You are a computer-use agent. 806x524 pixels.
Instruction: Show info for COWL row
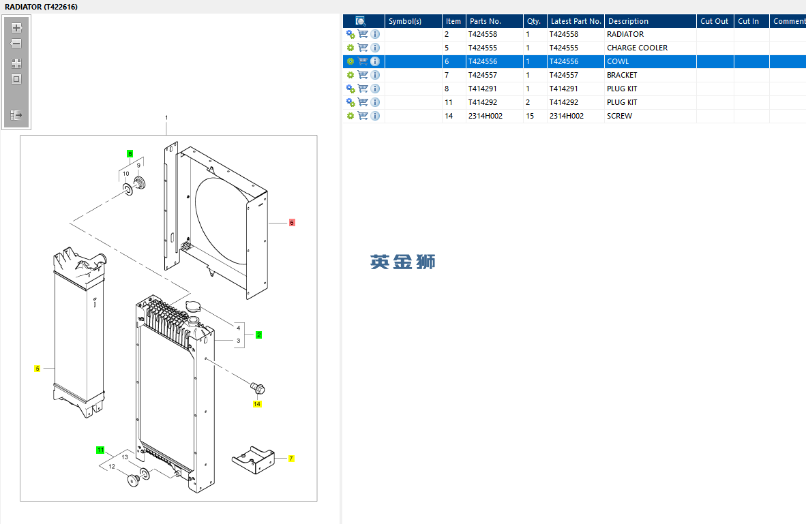(x=375, y=61)
